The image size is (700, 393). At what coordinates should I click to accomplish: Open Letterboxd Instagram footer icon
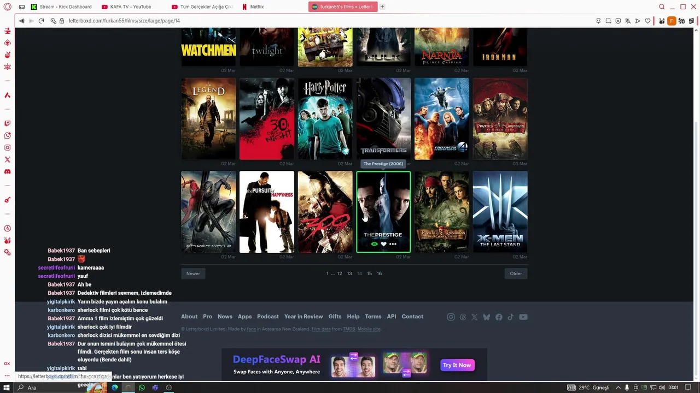(451, 317)
